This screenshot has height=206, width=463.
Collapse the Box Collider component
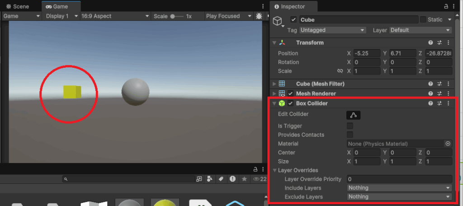click(x=274, y=103)
